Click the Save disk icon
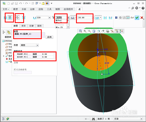The width and height of the screenshot is (146, 122). pos(16,3)
